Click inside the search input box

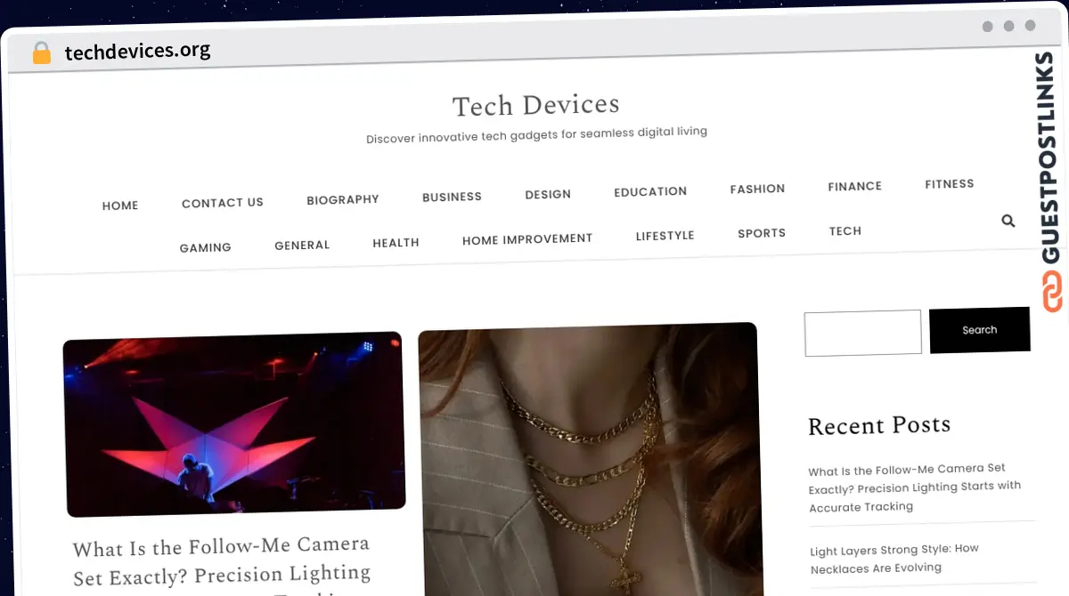point(861,332)
